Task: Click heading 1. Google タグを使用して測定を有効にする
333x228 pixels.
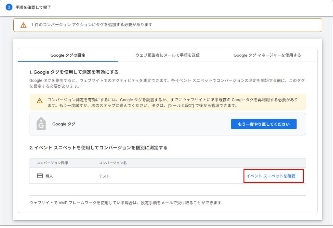Action: [x=74, y=72]
